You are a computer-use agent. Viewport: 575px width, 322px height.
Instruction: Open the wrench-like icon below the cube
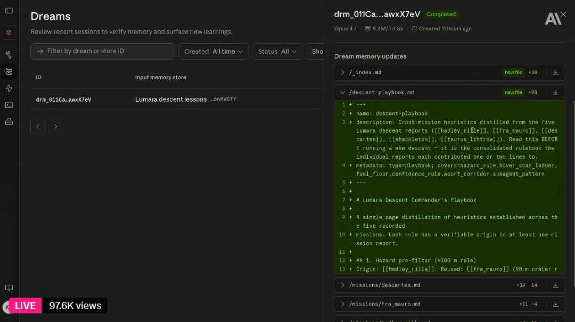[x=9, y=55]
